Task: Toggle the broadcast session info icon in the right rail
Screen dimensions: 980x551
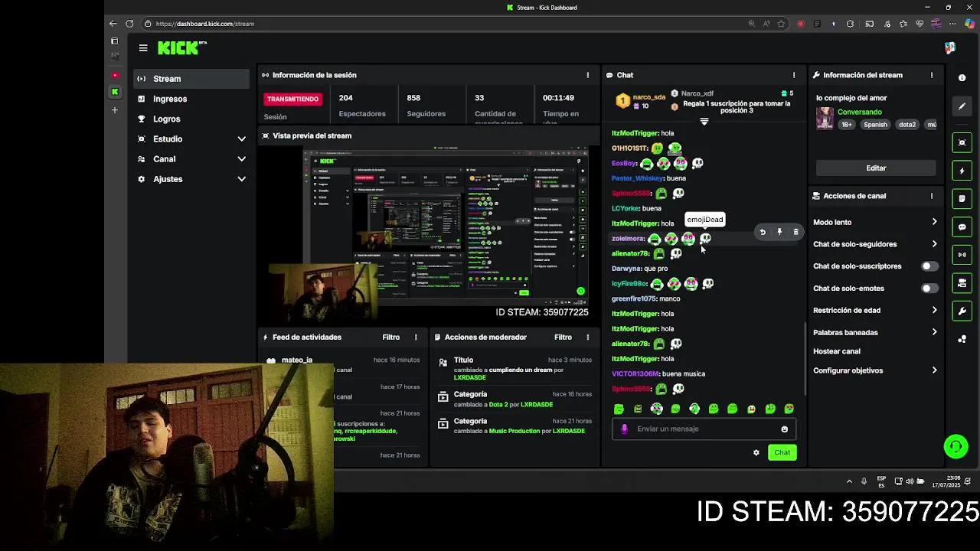Action: (962, 255)
